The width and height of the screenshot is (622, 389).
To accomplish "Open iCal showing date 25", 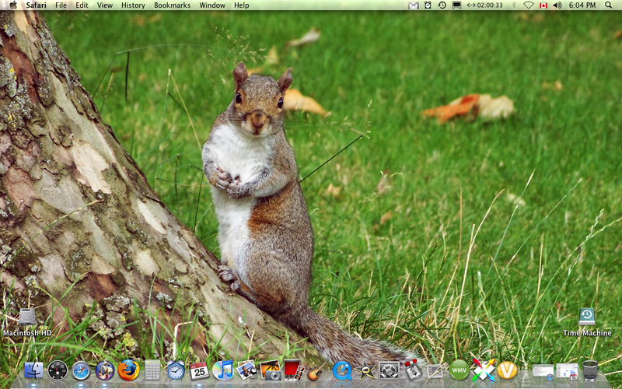I will point(199,371).
